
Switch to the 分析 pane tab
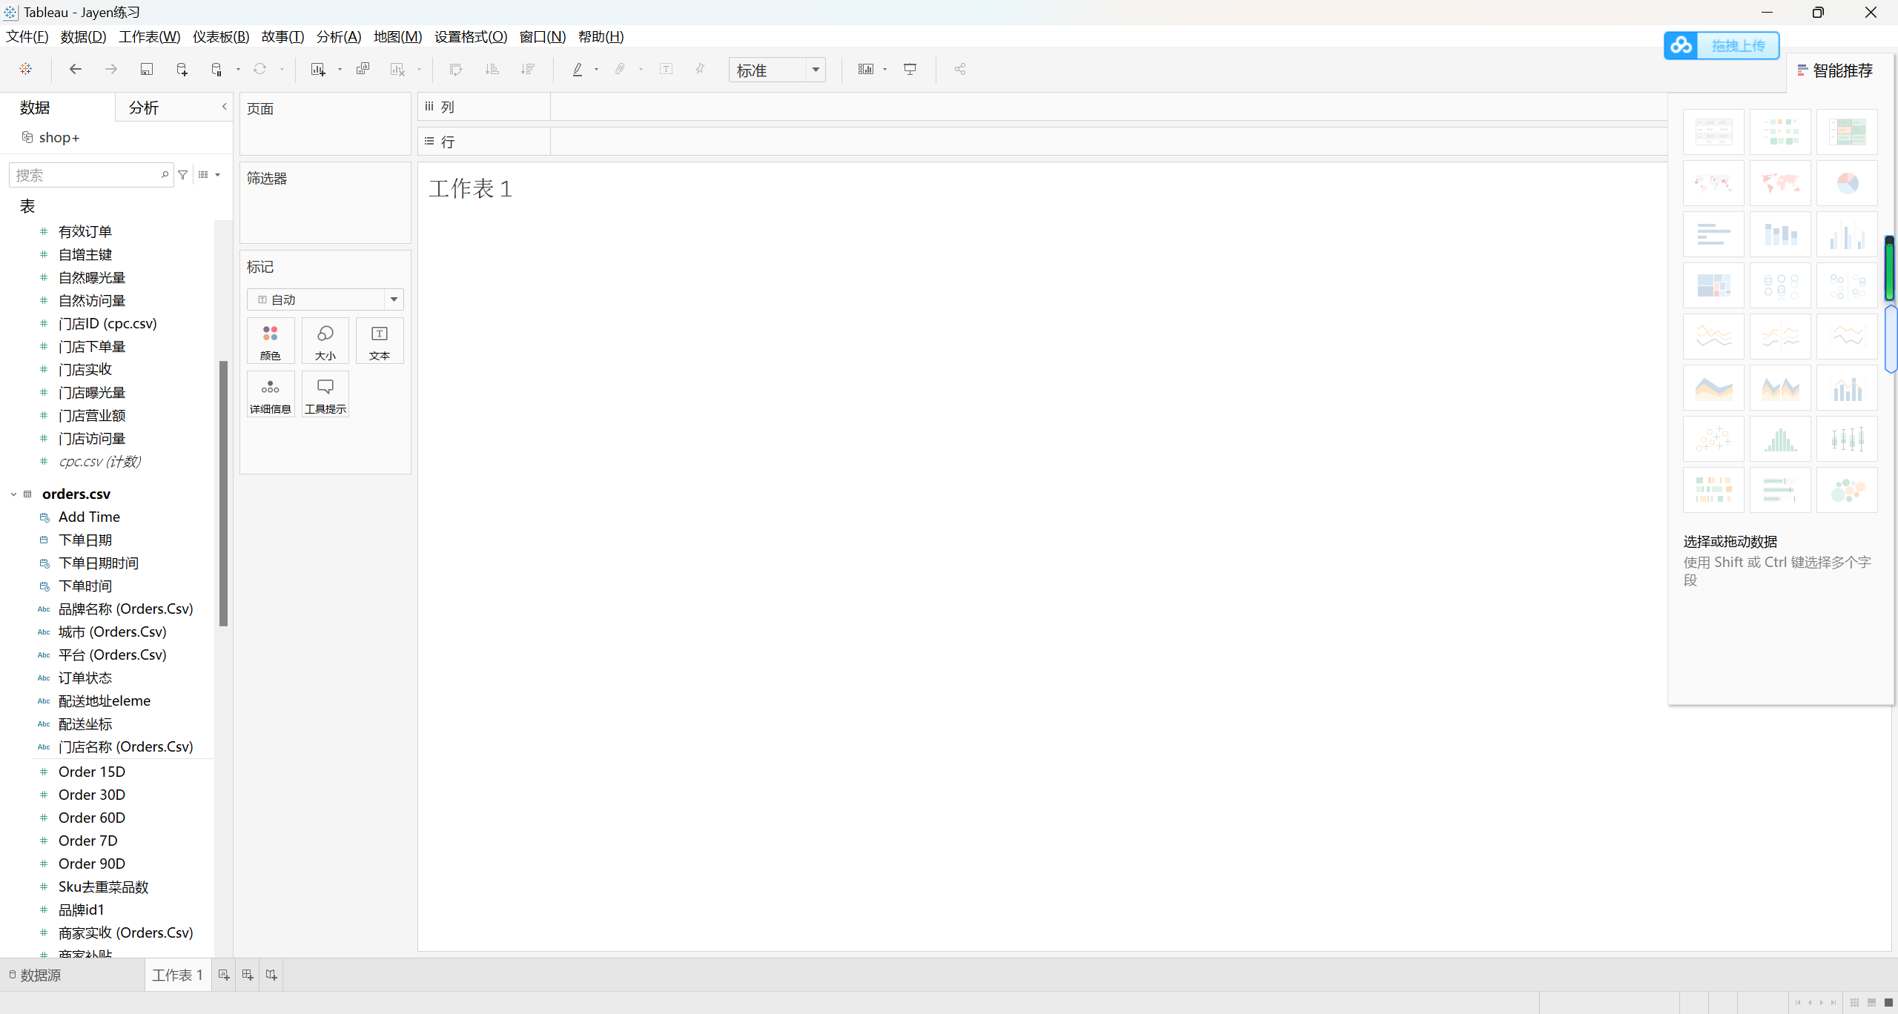click(144, 108)
